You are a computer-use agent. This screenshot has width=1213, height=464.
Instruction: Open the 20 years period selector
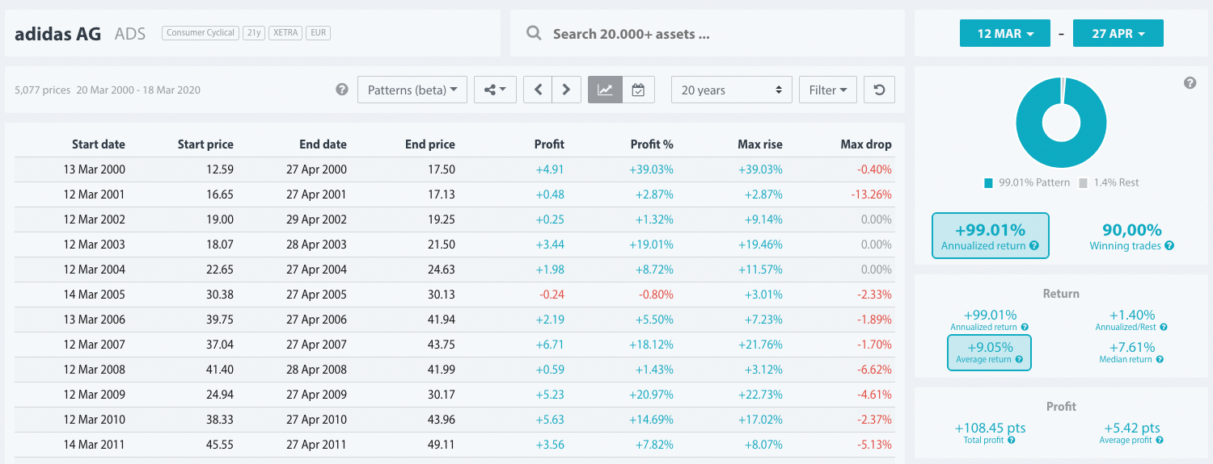click(732, 90)
